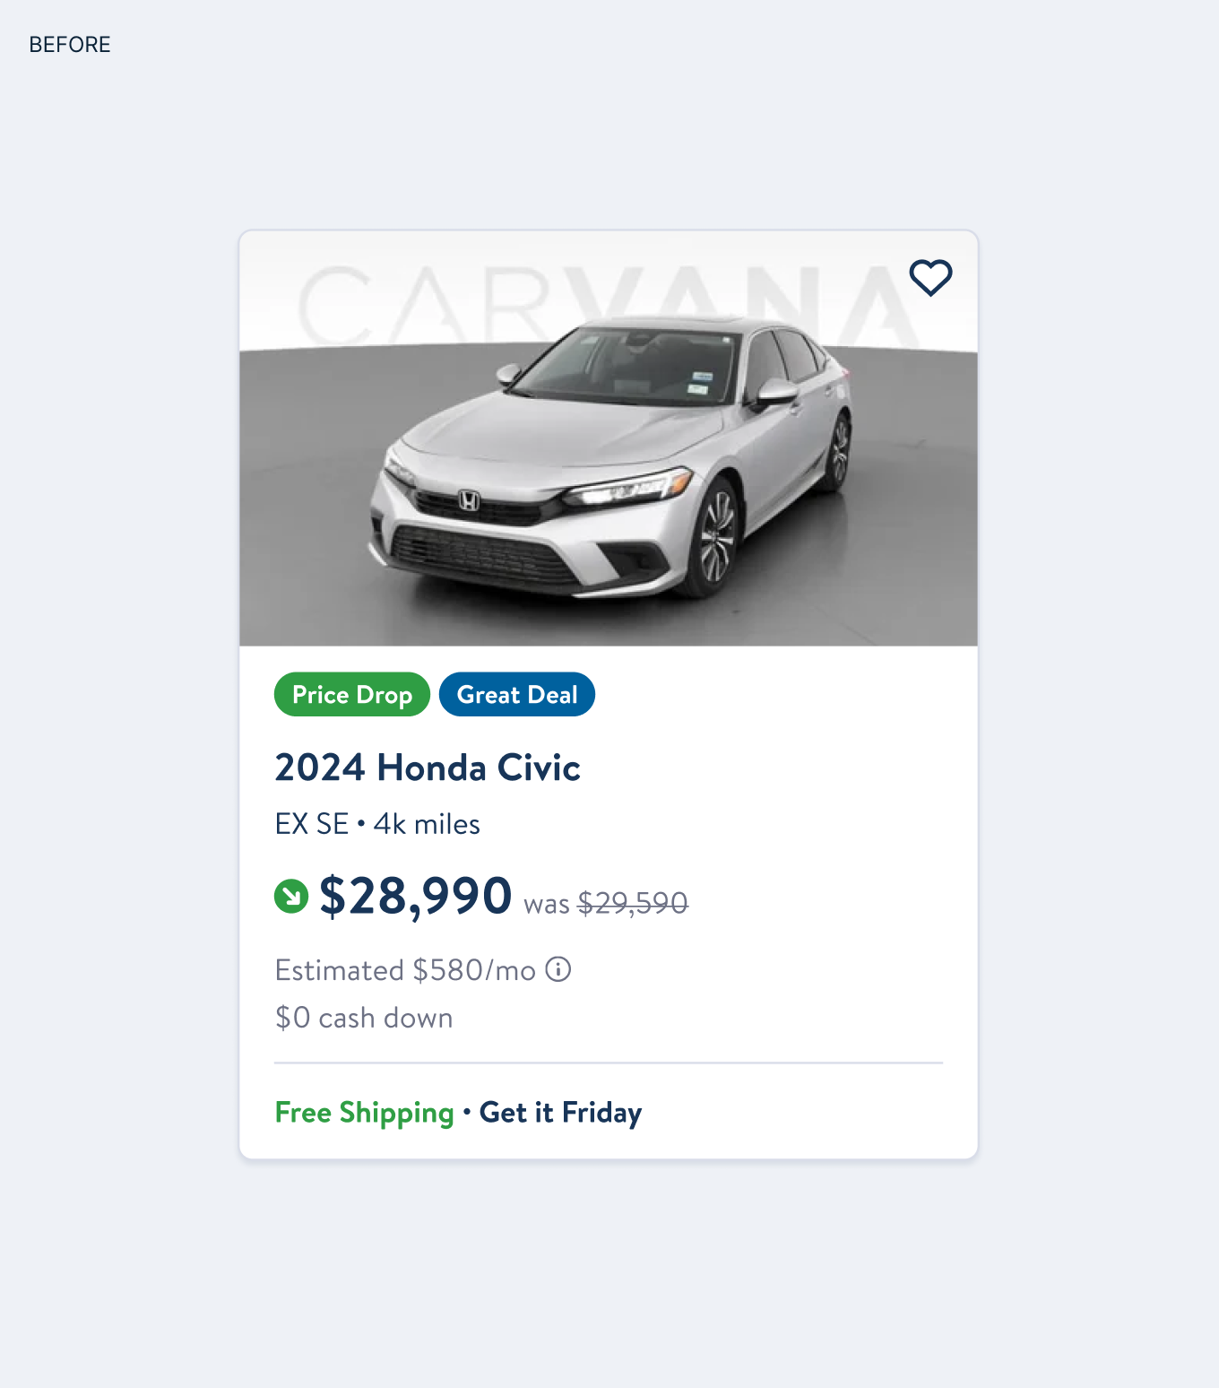Click the $28,990 current price
1219x1388 pixels.
click(416, 896)
